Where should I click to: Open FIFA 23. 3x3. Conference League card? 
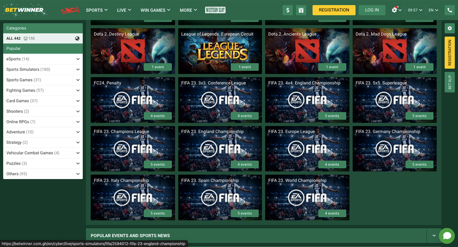[220, 100]
